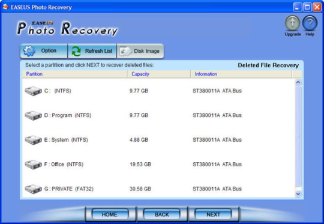Click the 30.58 GB capacity value
324x224 pixels.
click(140, 189)
